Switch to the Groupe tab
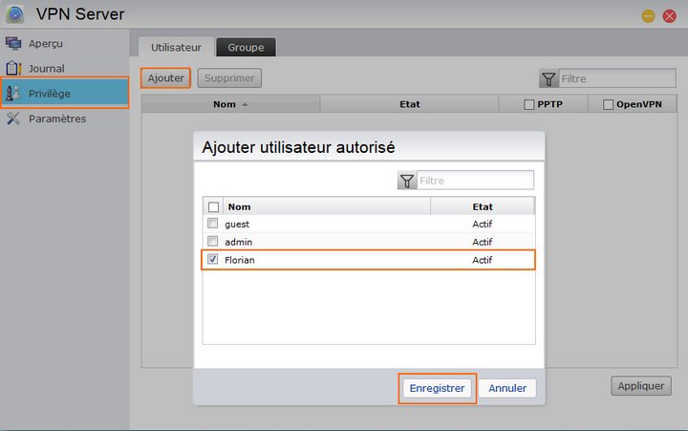The image size is (688, 431). (246, 48)
